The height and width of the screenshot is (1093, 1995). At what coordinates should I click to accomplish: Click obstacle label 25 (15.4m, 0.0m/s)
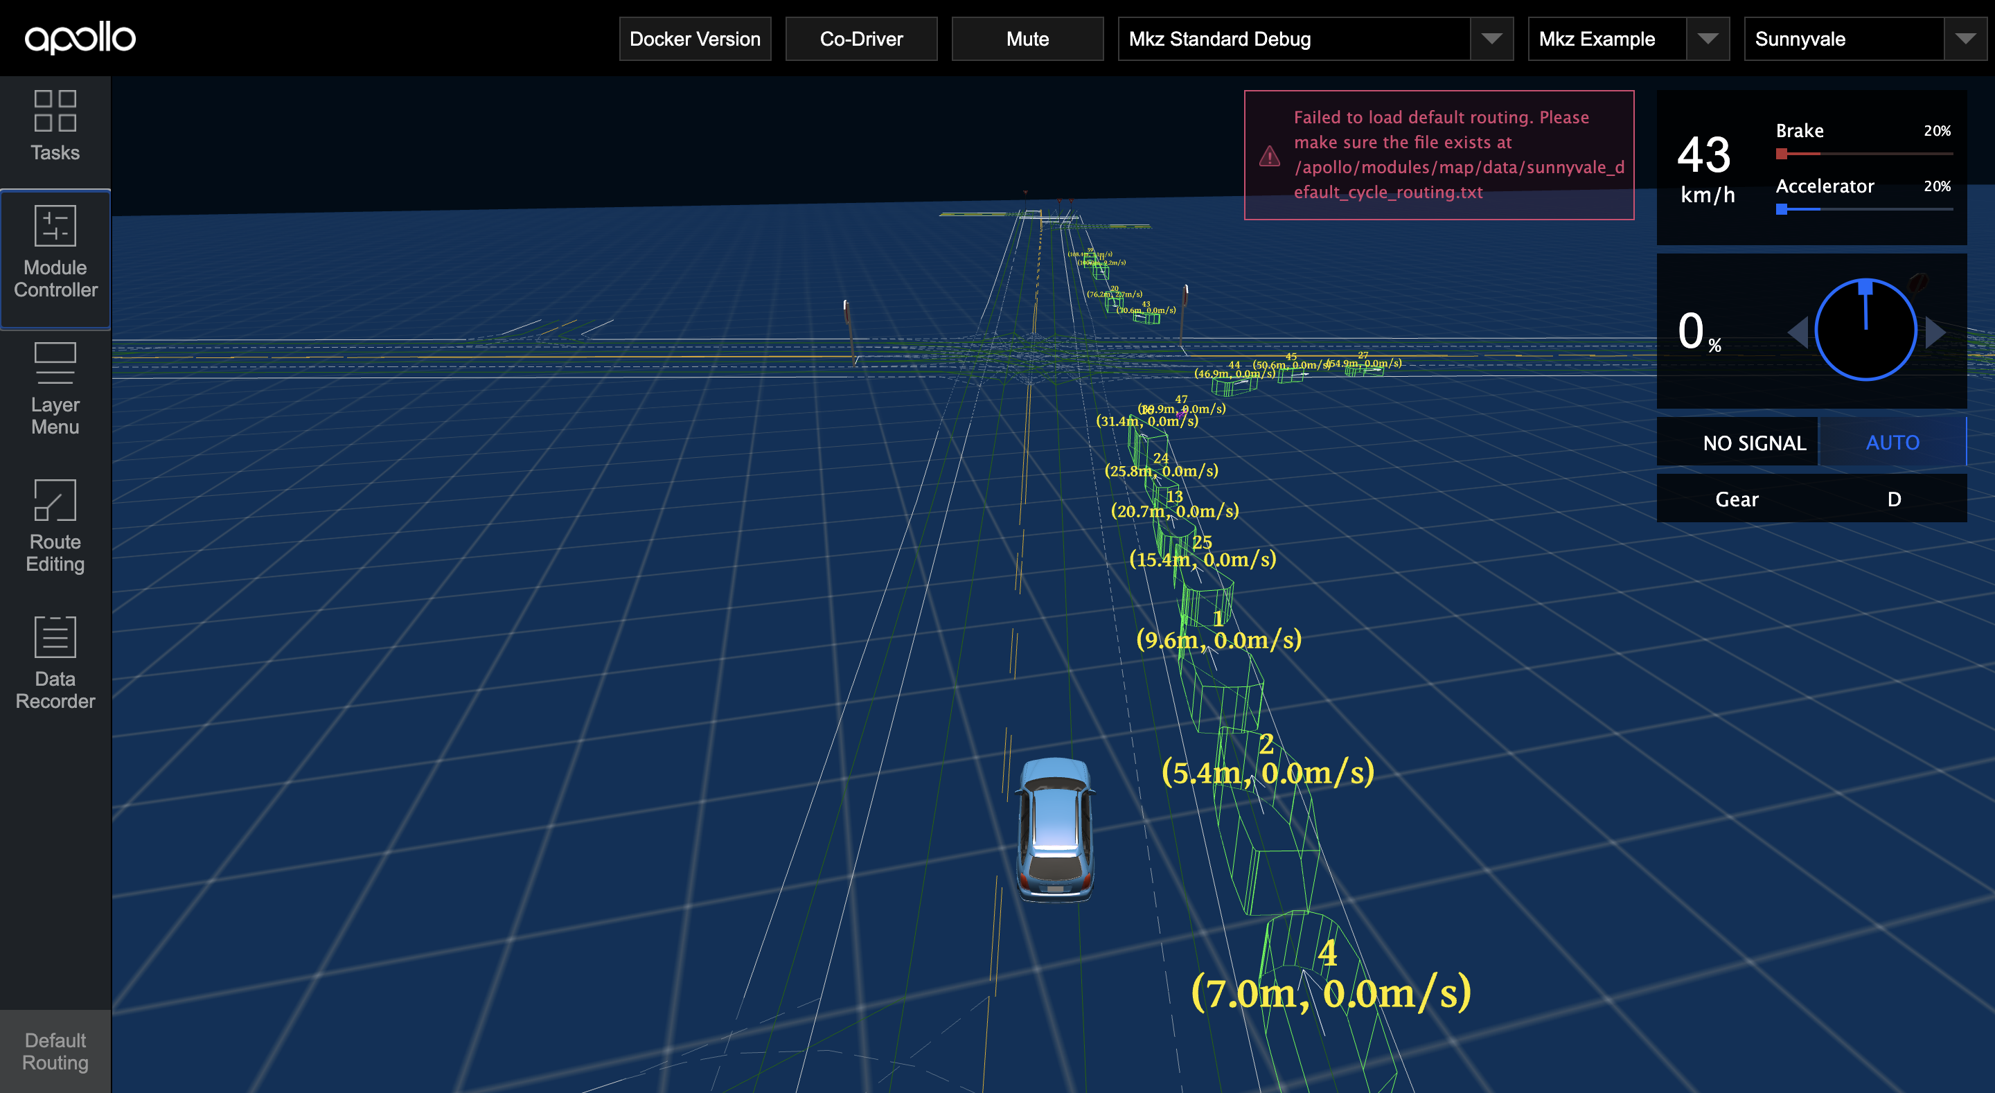pos(1202,551)
